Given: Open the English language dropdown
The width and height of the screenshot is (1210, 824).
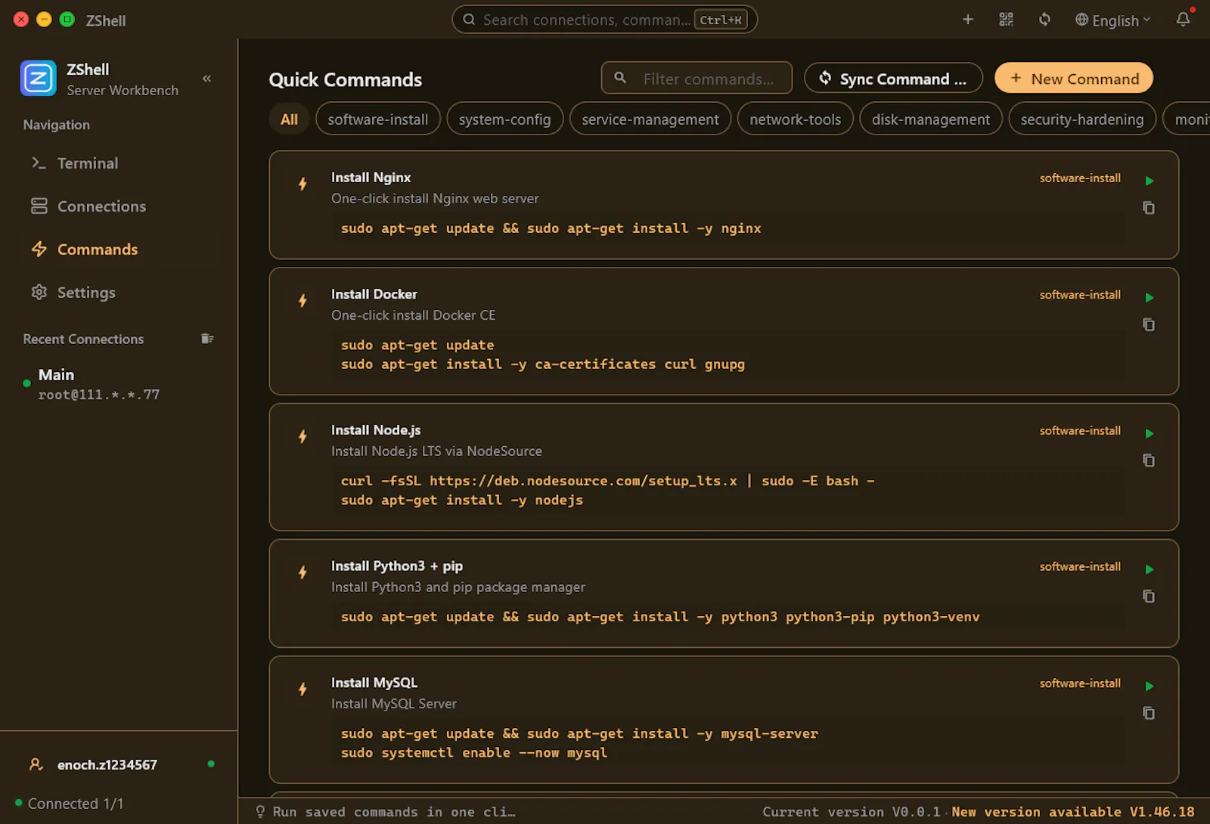Looking at the screenshot, I should [1113, 20].
